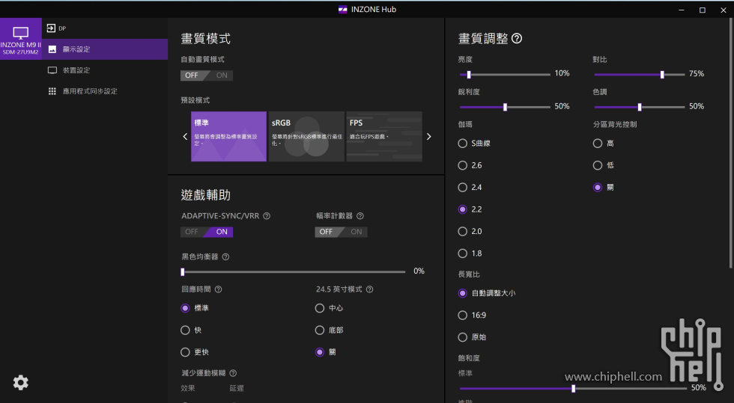The image size is (734, 403).
Task: Adjust the 銳利度 sharpness slider
Action: point(505,107)
